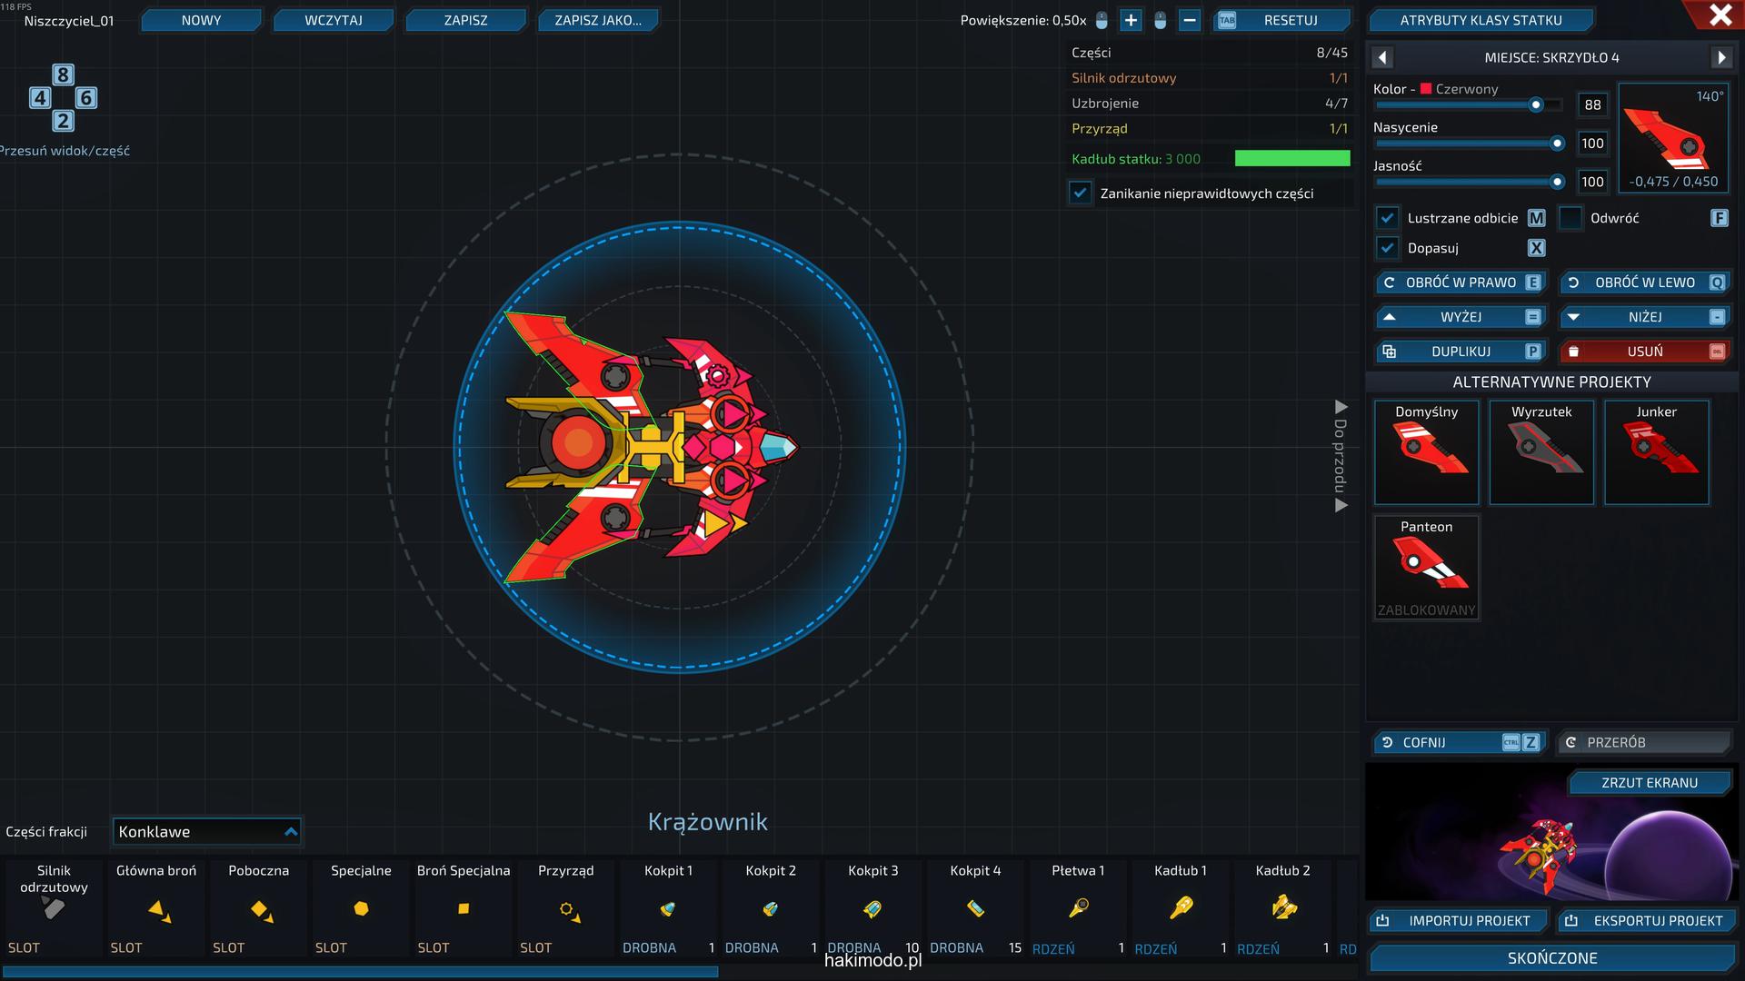Click the Kadłub 2 part icon

[x=1283, y=907]
